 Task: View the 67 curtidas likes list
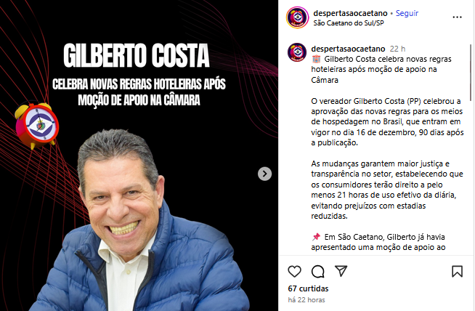pyautogui.click(x=308, y=288)
